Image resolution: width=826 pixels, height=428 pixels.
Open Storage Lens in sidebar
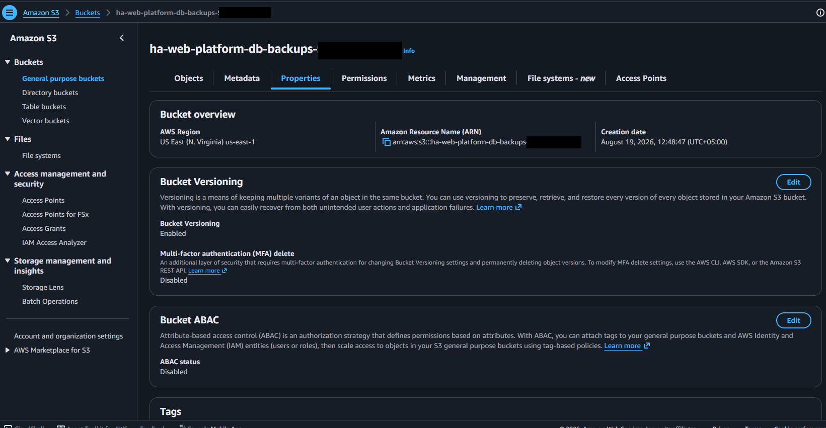(43, 287)
